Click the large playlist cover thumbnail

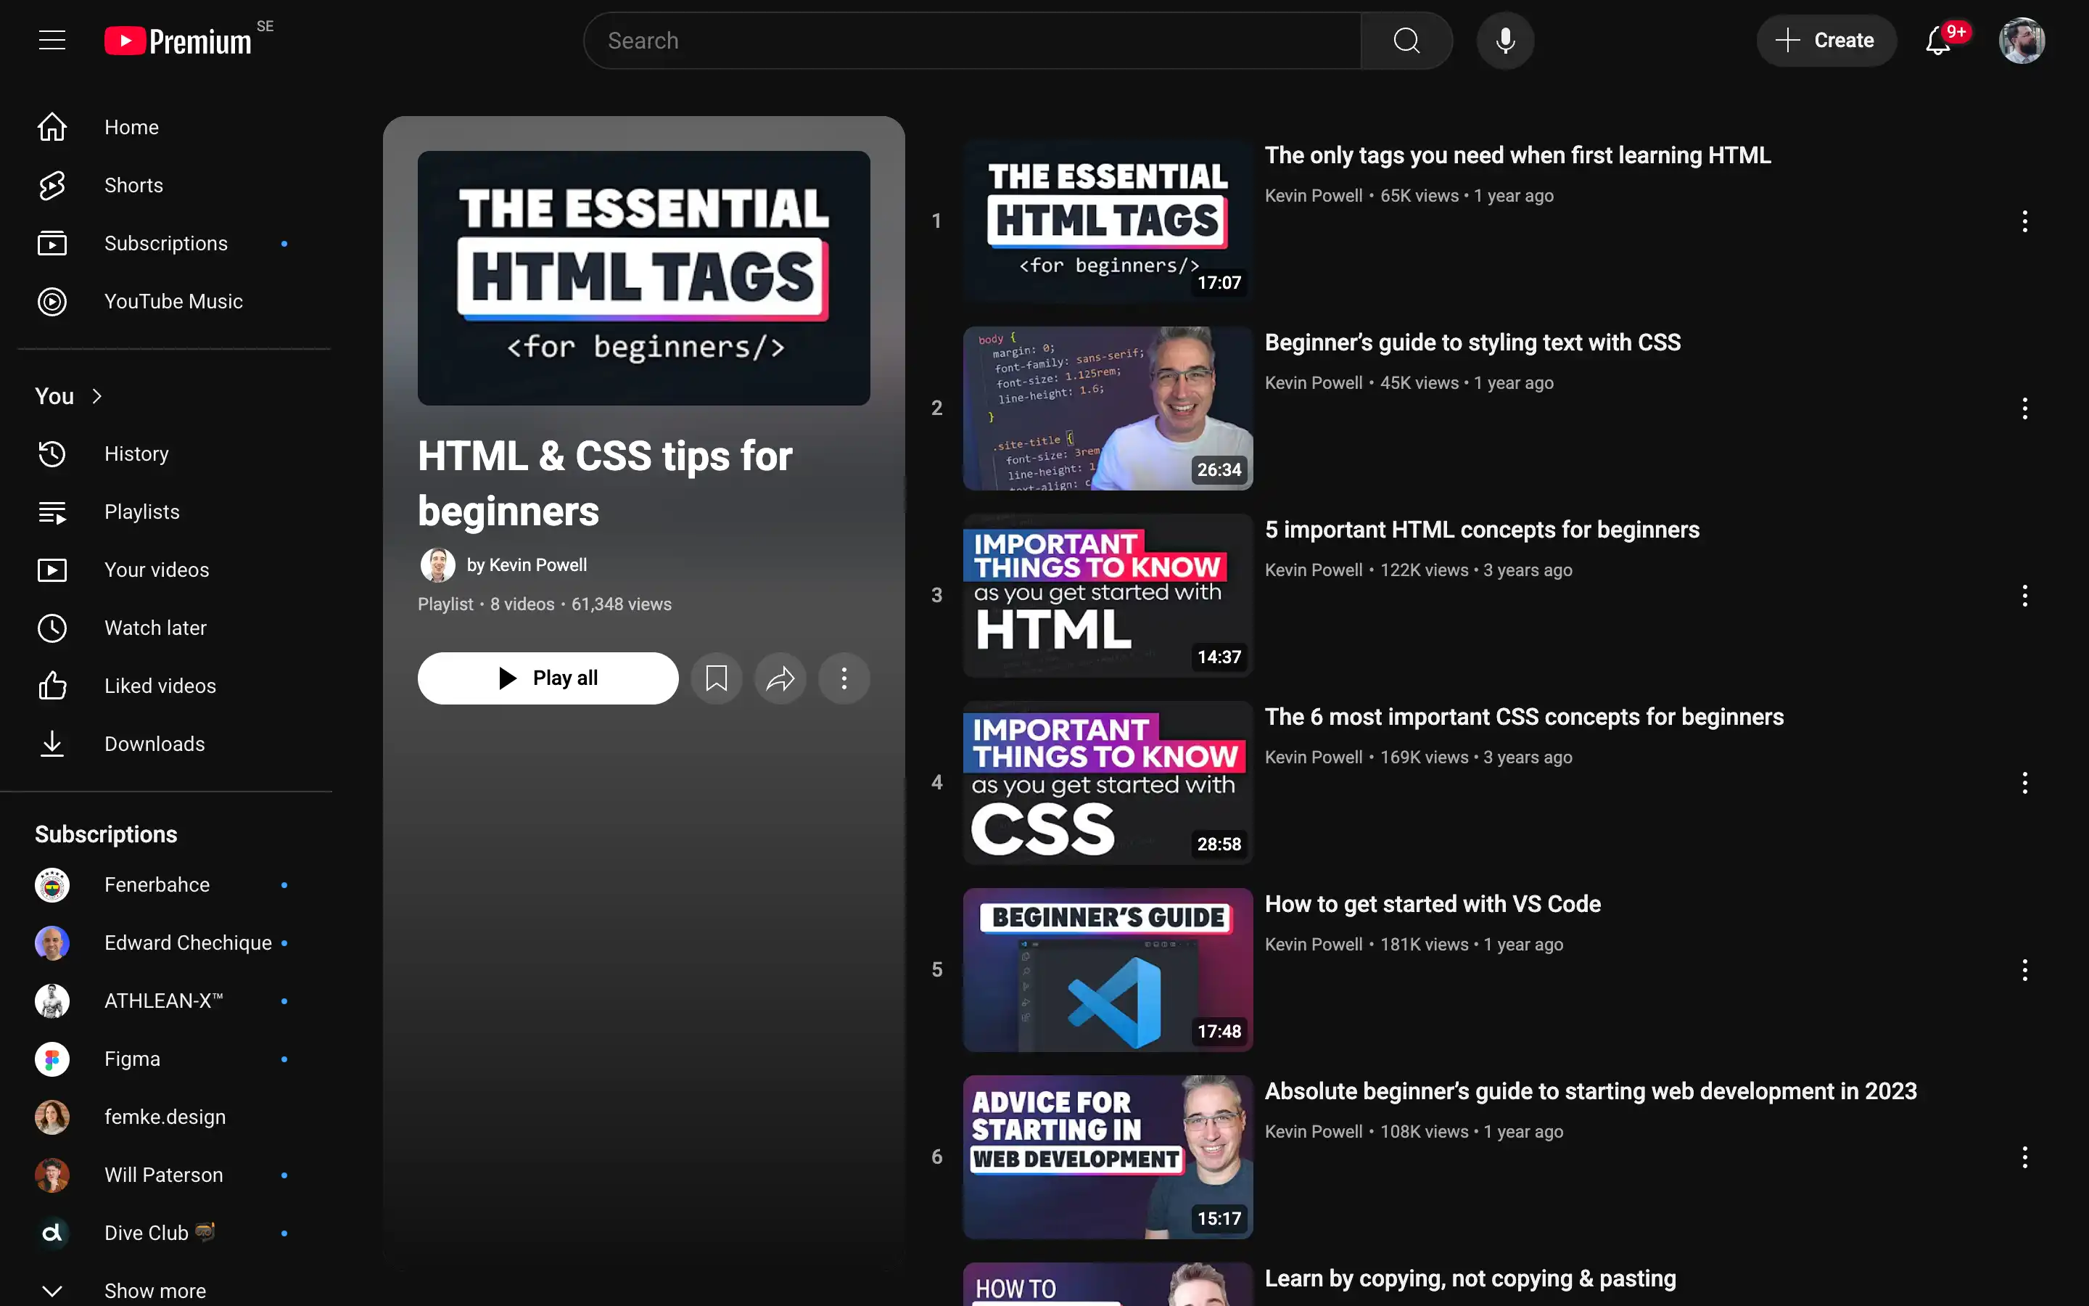[644, 278]
